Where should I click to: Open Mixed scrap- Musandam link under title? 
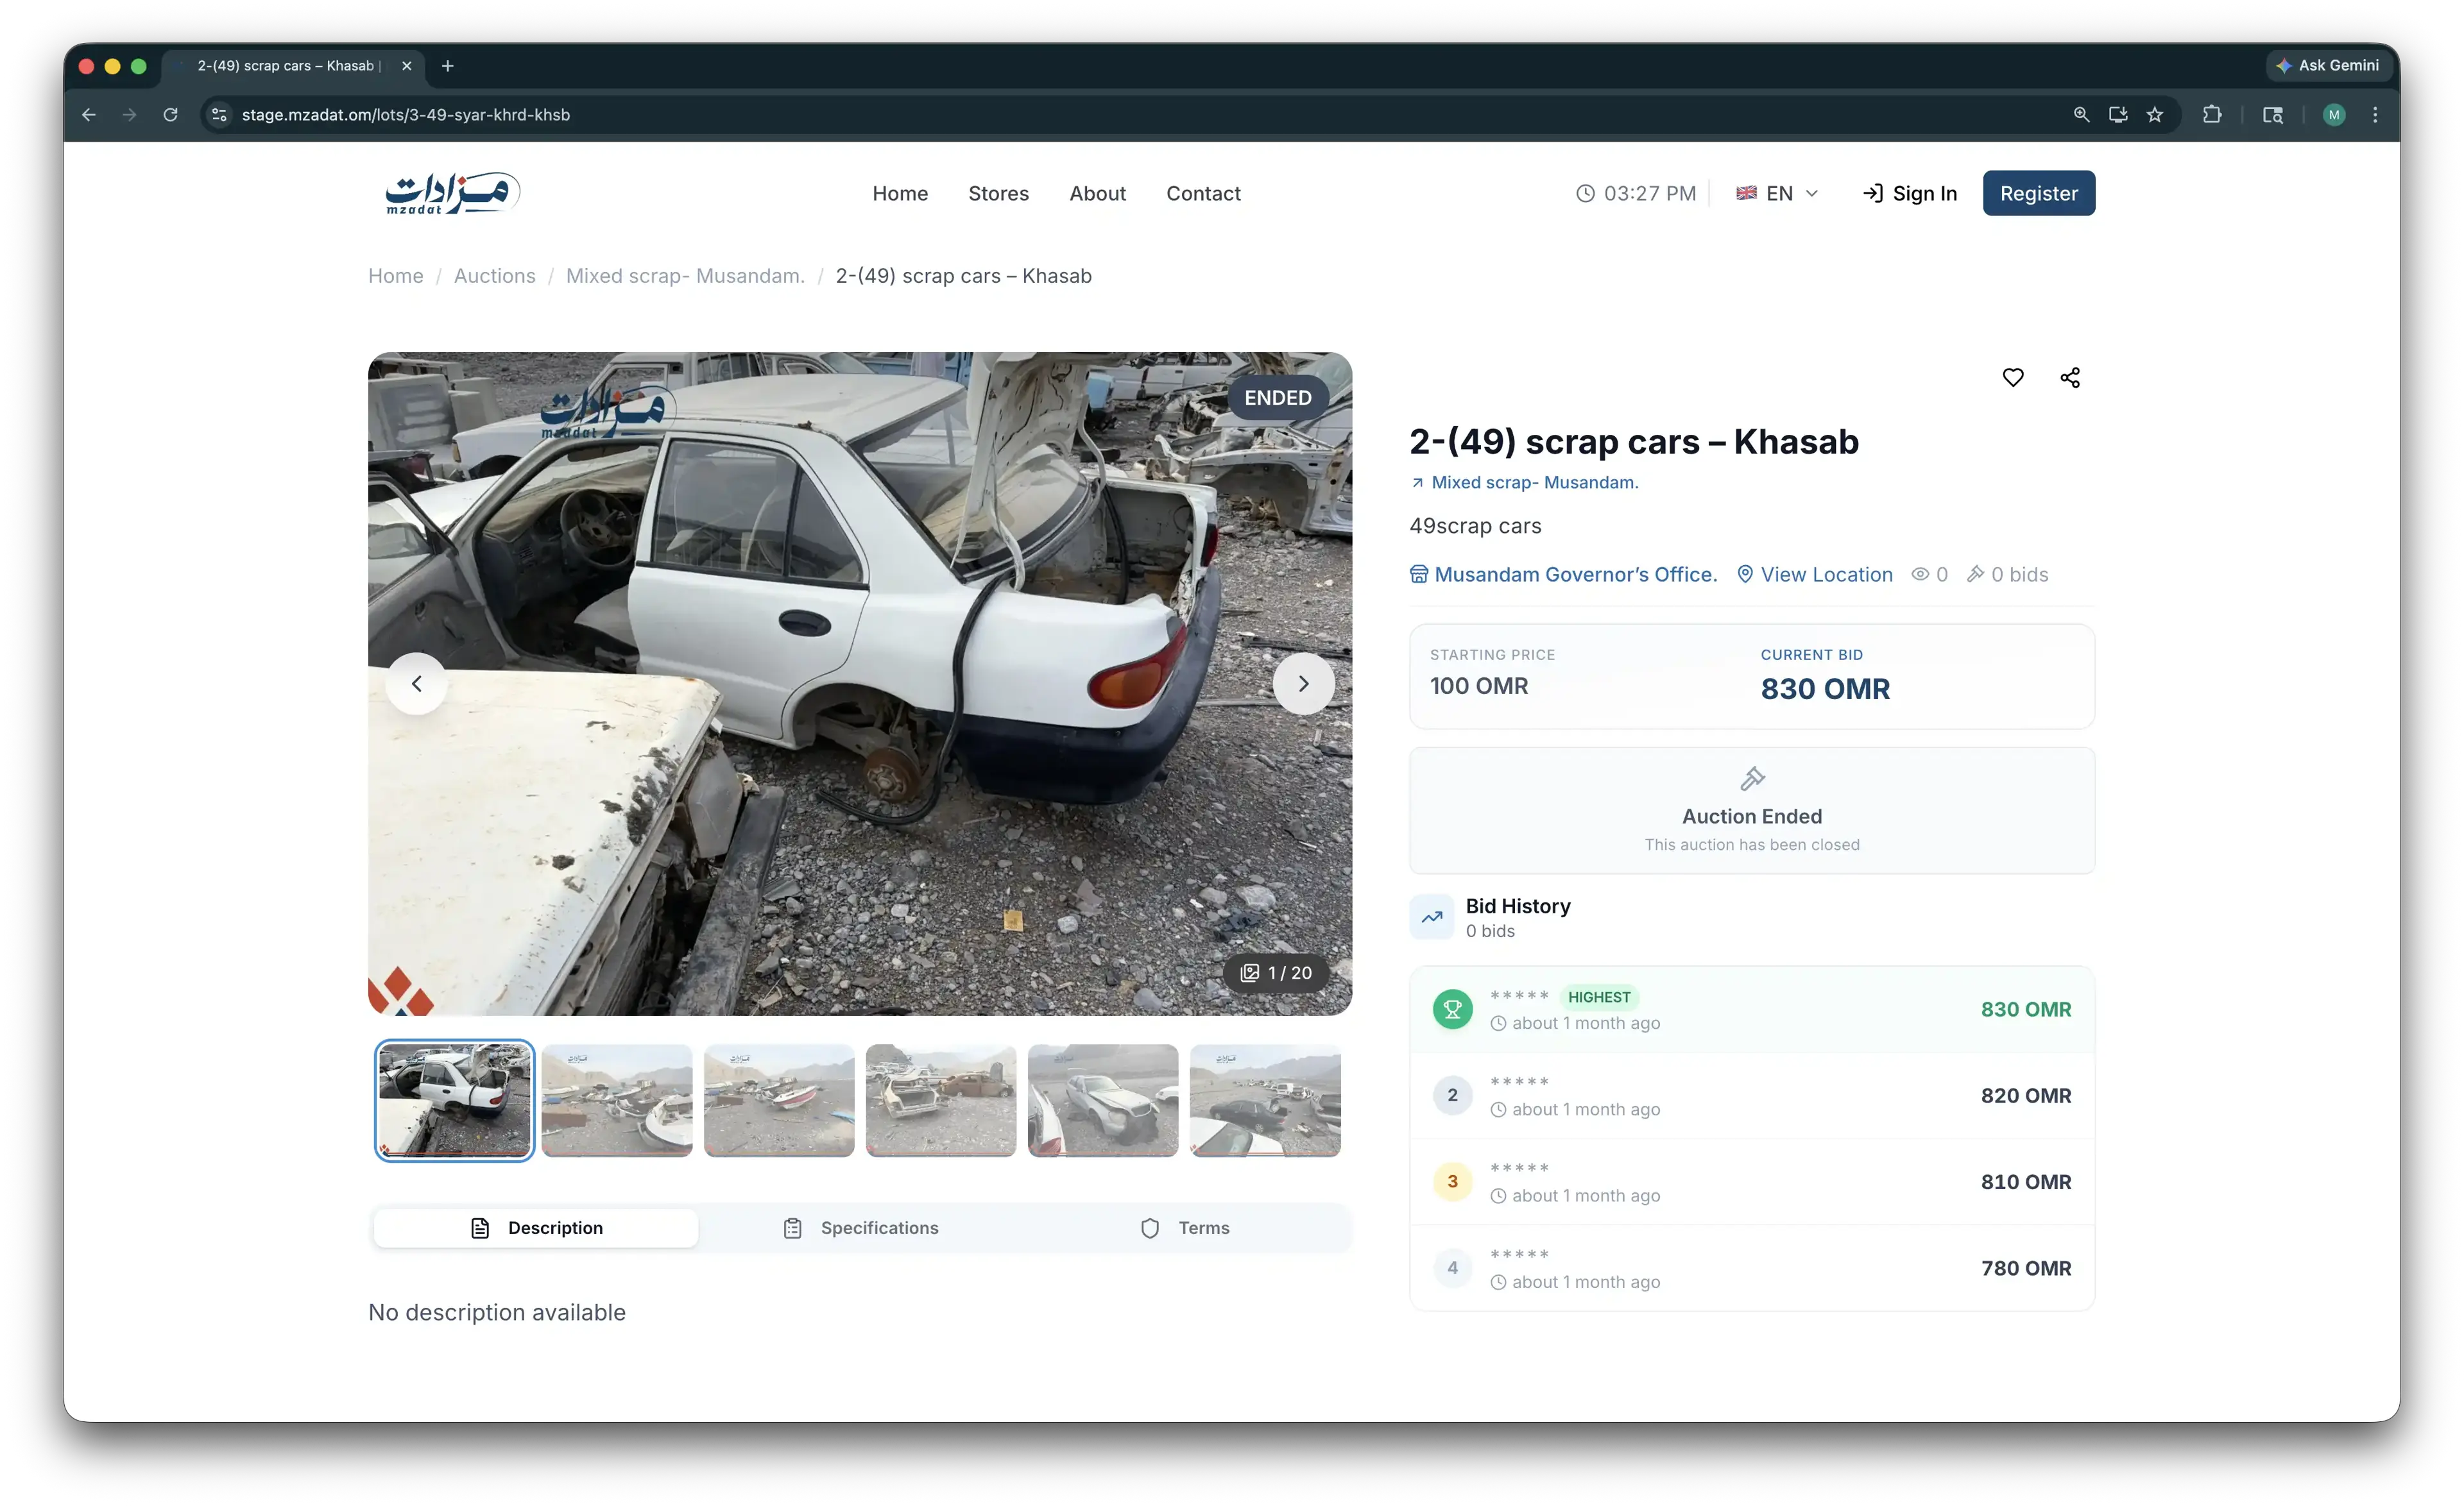point(1524,483)
